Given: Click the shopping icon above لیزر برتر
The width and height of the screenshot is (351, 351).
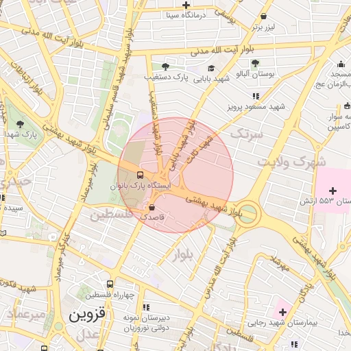Looking at the screenshot, I should pyautogui.click(x=263, y=16).
